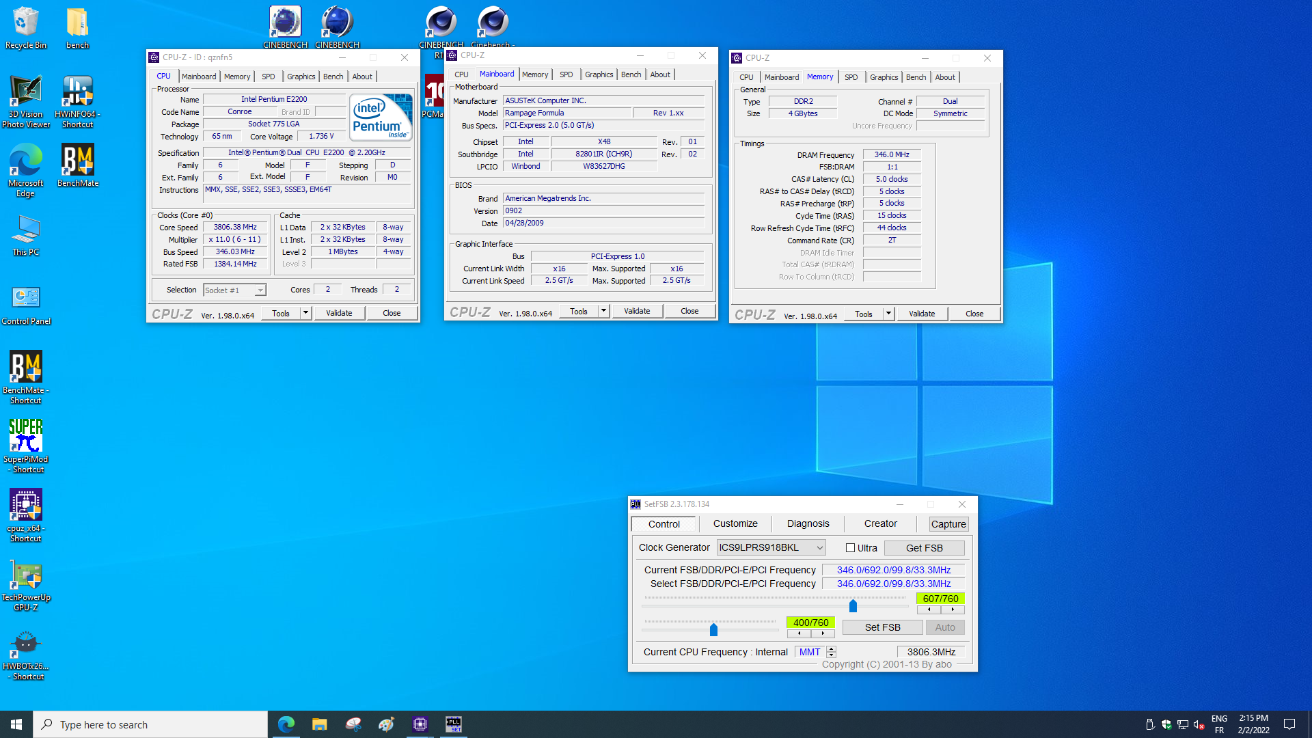Expand Tools arrow in CPU-Z CPU window
This screenshot has height=738, width=1312.
[x=305, y=313]
